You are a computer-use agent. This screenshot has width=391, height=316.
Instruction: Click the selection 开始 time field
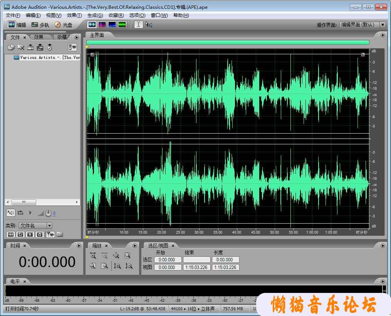coord(168,260)
